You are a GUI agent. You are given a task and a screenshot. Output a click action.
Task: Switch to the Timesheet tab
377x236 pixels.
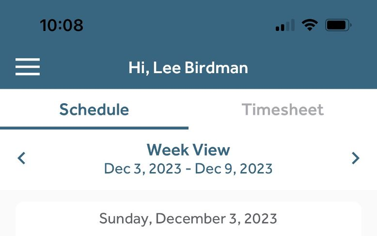(283, 110)
